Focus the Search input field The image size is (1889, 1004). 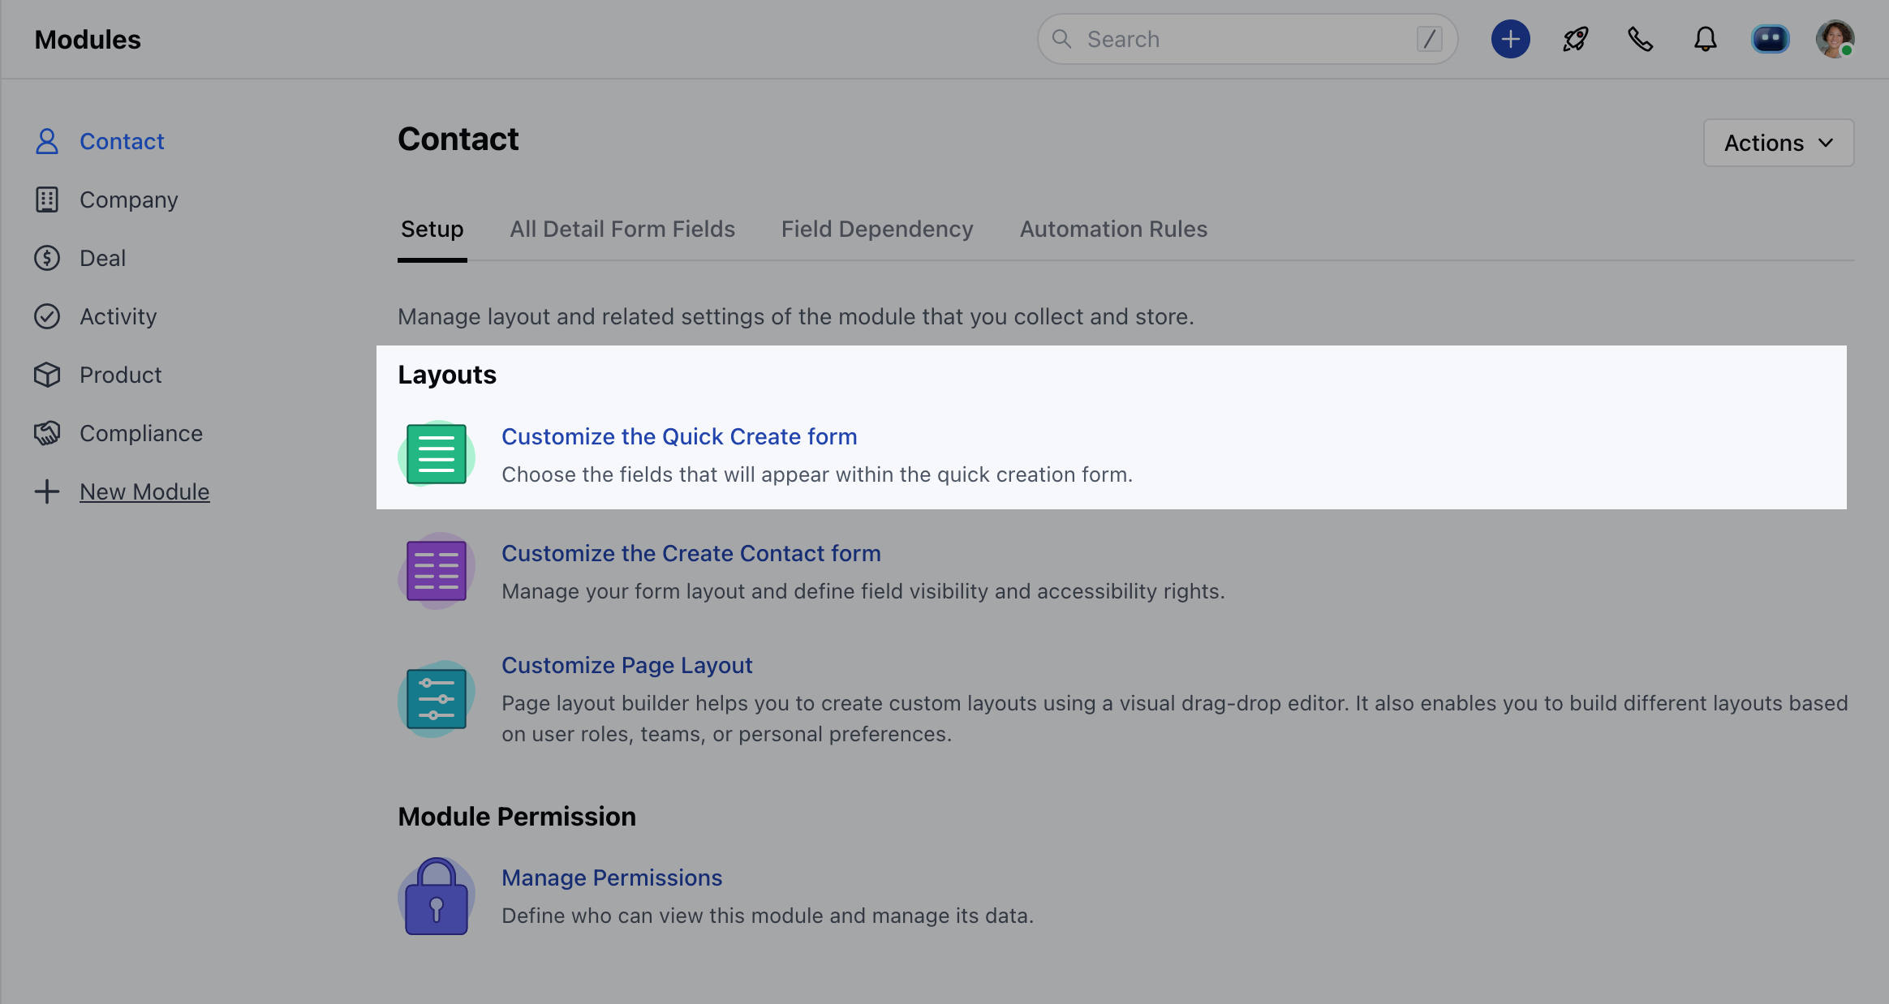click(1247, 39)
